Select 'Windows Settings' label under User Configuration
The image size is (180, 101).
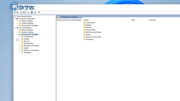[x=27, y=32]
